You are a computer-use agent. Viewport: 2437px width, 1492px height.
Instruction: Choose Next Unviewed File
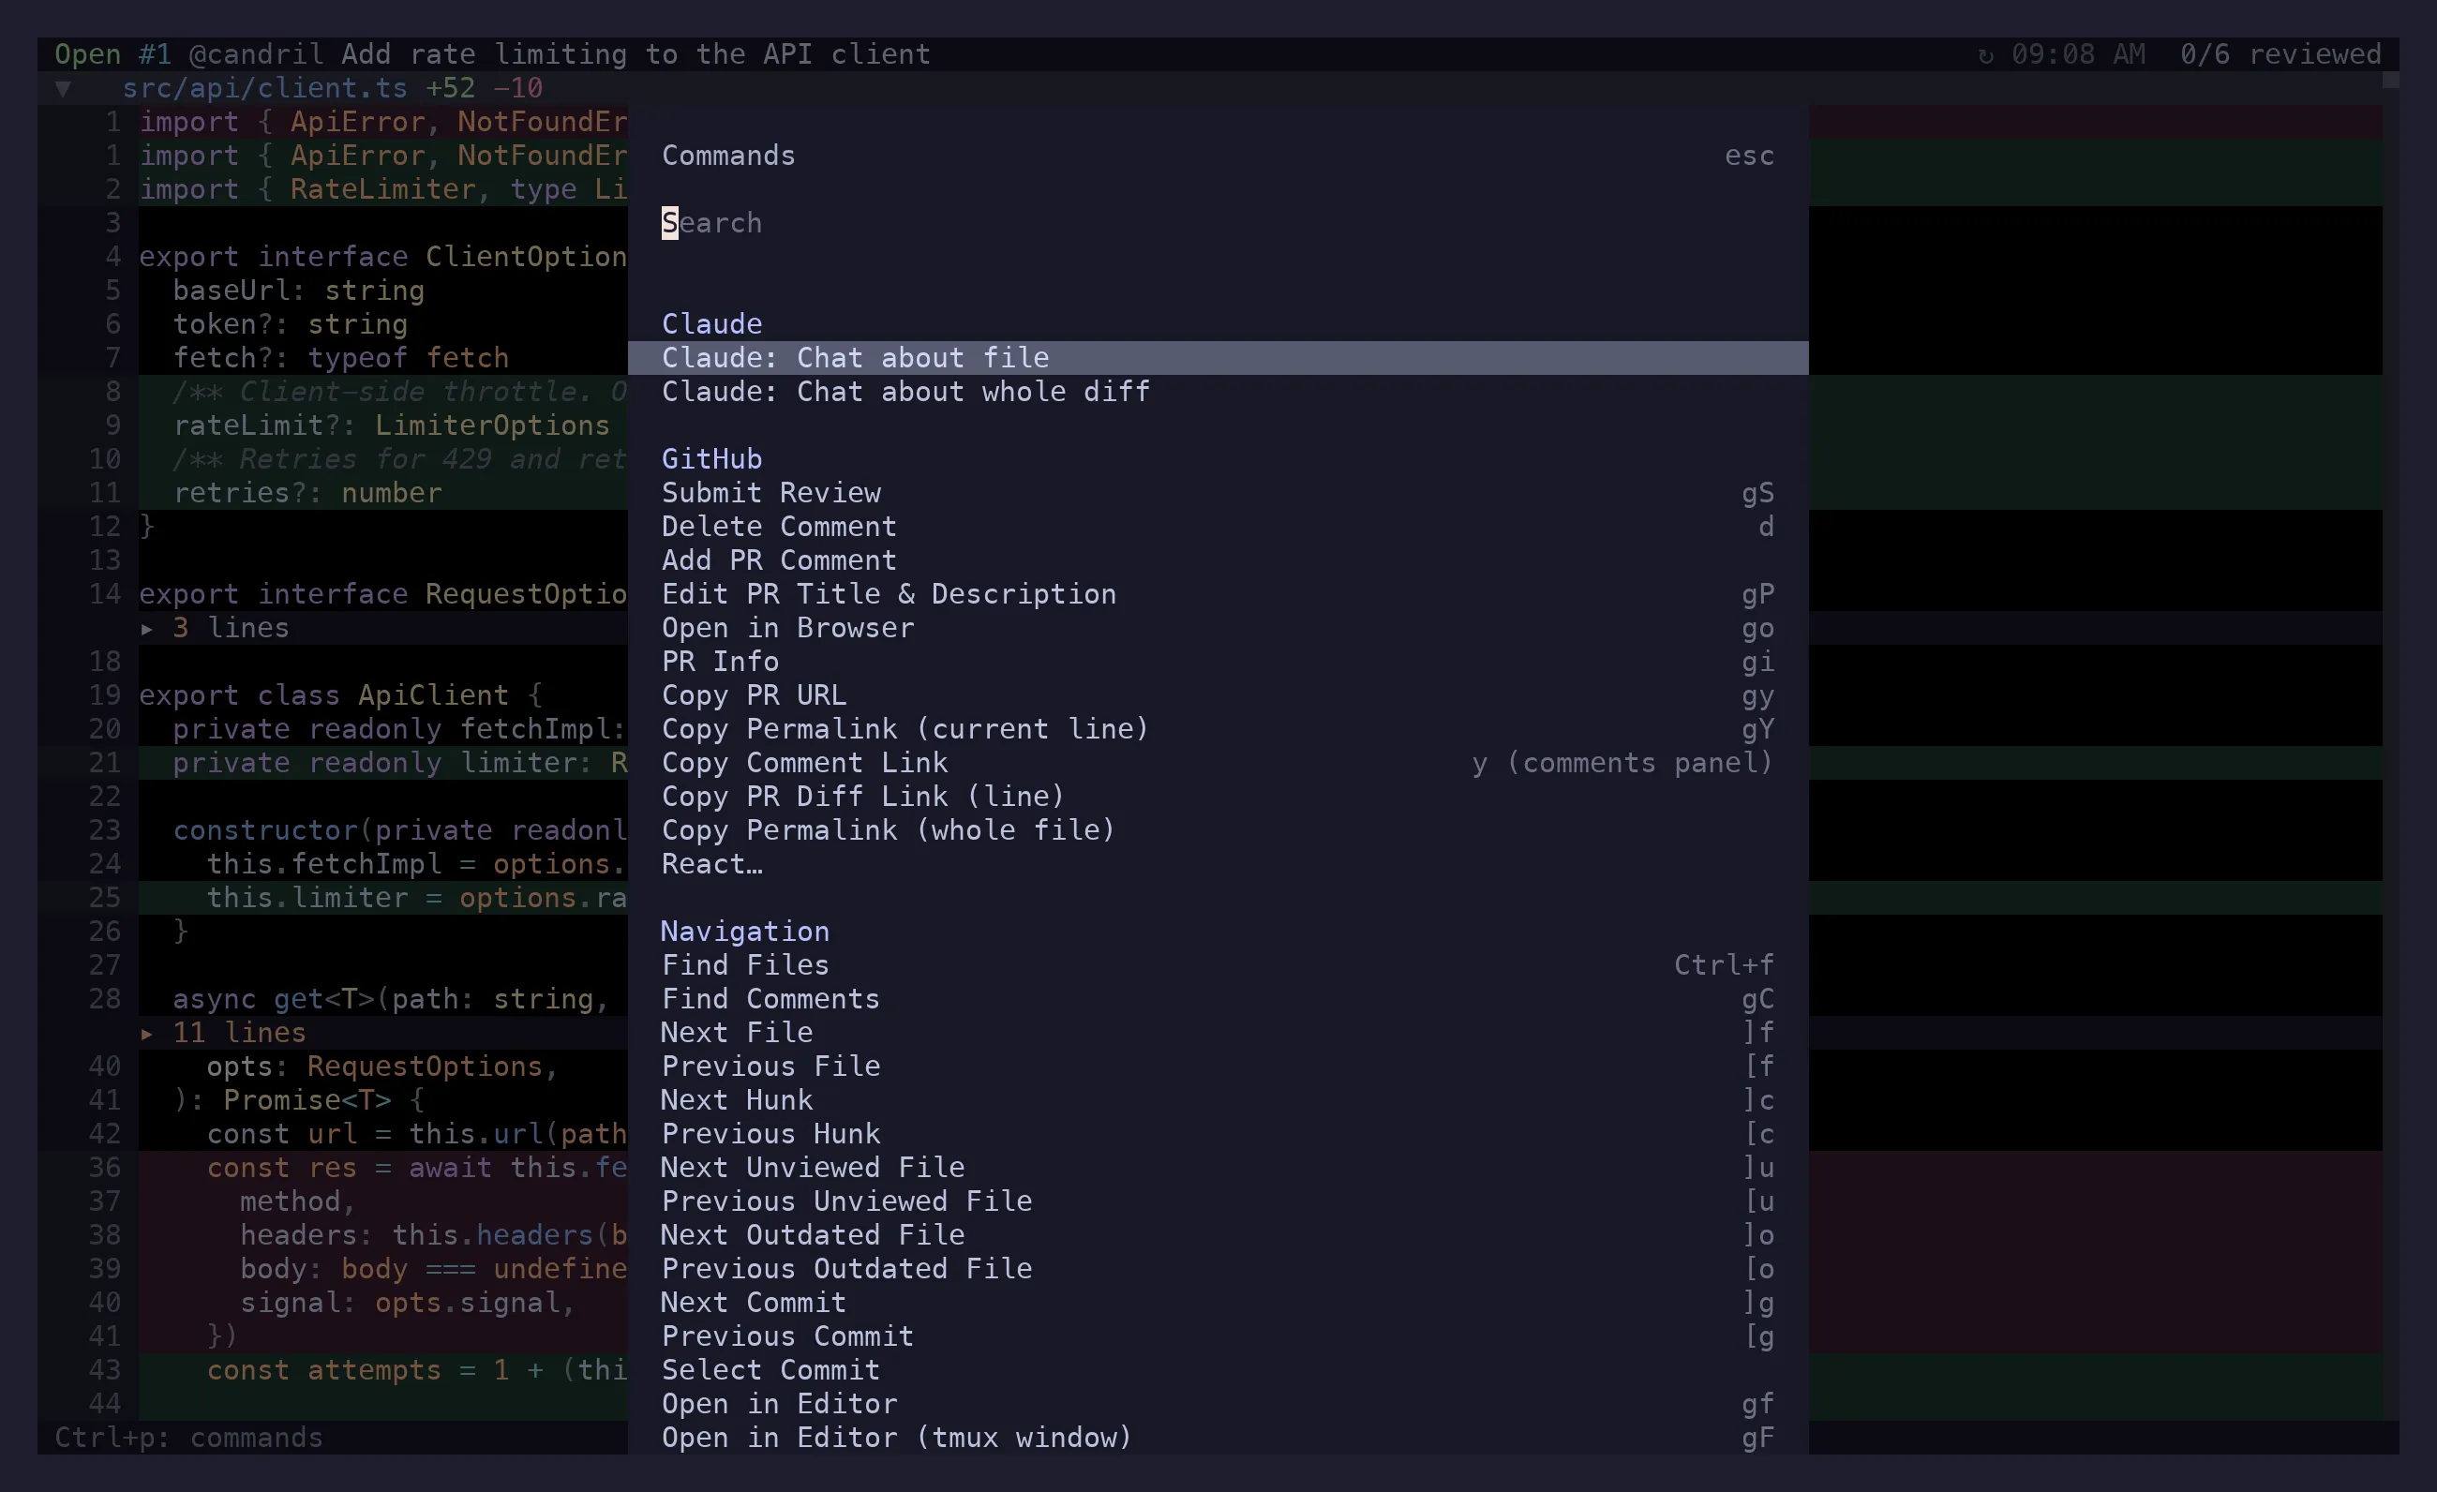(x=1218, y=1168)
